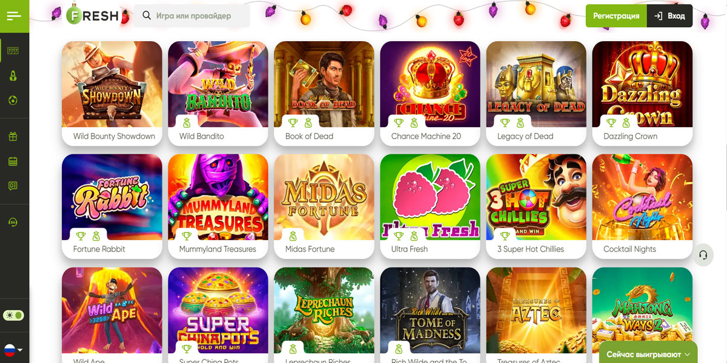Viewport: 727px width, 363px height.
Task: Open the sports ball icon in the sidebar
Action: (13, 100)
